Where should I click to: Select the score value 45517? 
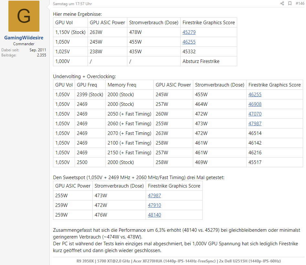(255, 162)
